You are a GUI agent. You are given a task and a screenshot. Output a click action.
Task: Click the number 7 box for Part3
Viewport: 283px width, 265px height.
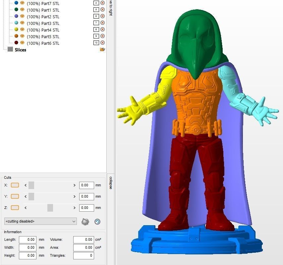(96, 23)
